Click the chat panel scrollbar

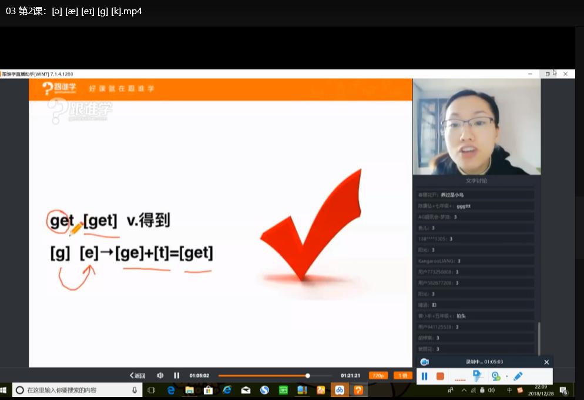pos(539,338)
